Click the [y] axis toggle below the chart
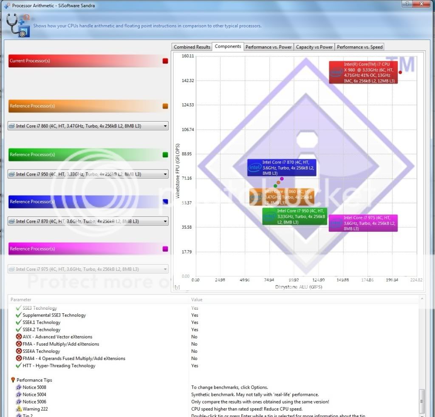435x417 pixels. click(177, 287)
